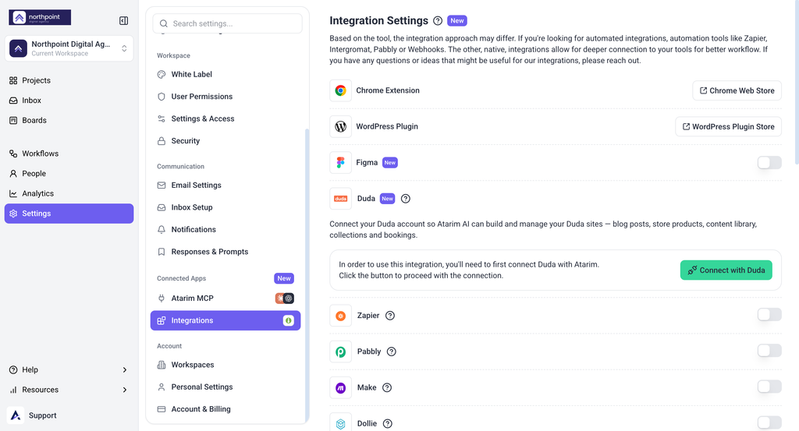Collapse the sidebar with the panel icon
This screenshot has width=799, height=431.
pyautogui.click(x=123, y=20)
